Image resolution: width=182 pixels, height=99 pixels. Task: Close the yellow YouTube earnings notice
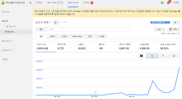point(179,11)
